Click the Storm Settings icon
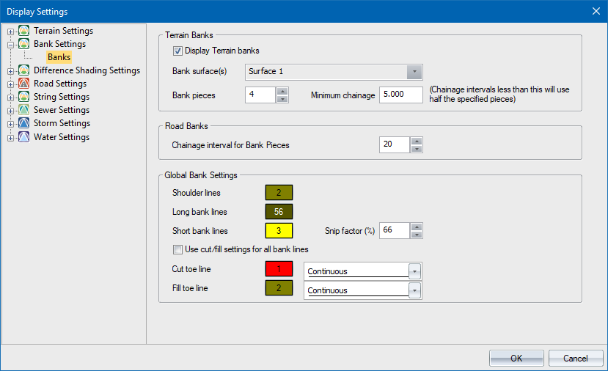Viewport: 608px width, 371px height. (23, 123)
